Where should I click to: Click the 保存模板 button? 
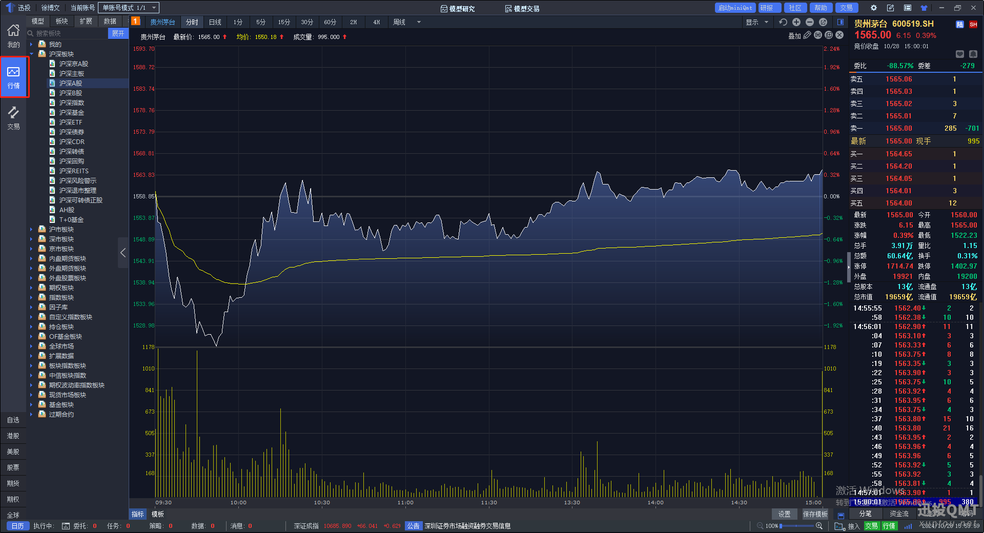[815, 514]
